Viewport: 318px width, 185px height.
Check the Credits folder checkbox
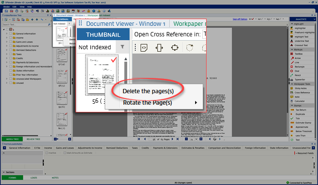point(11,58)
